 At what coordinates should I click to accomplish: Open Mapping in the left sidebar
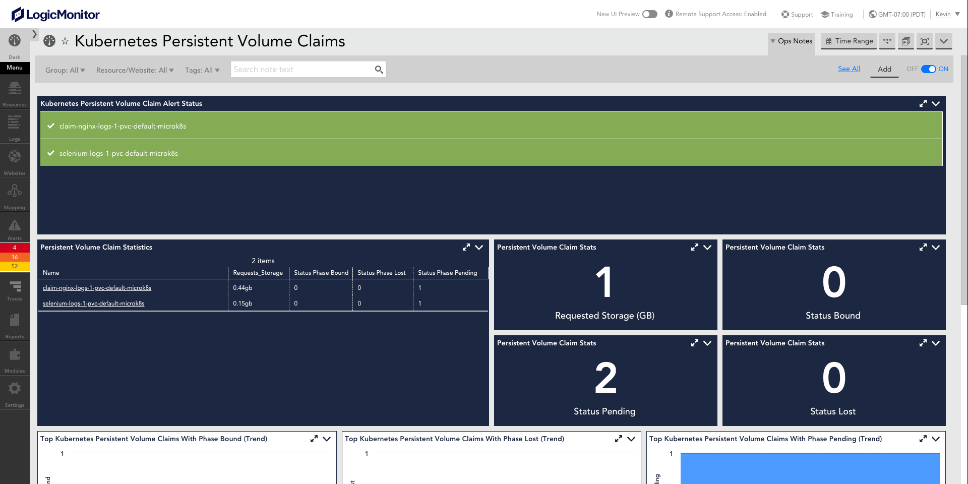(15, 196)
